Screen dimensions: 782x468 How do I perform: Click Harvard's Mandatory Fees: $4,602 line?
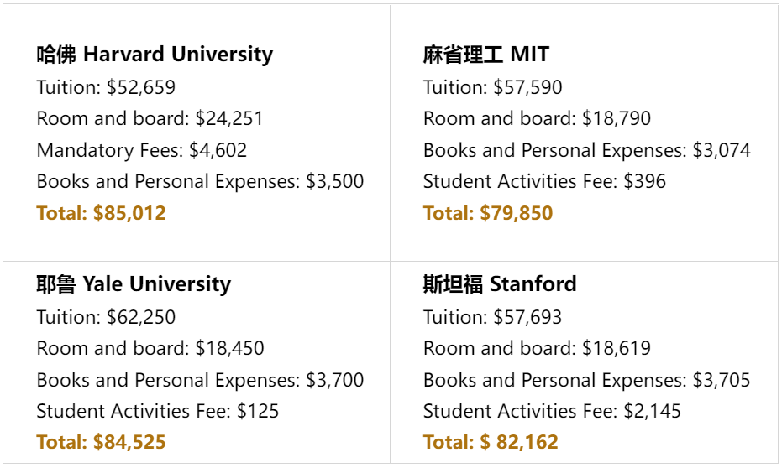click(142, 151)
